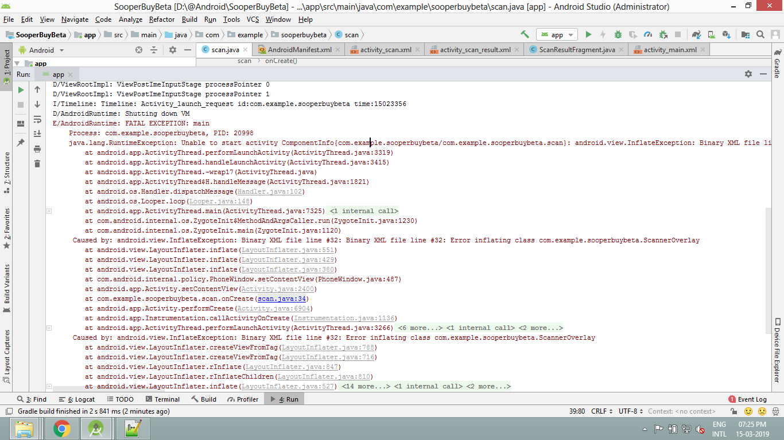The width and height of the screenshot is (784, 440).
Task: Open the app run configuration dropdown
Action: tap(557, 34)
